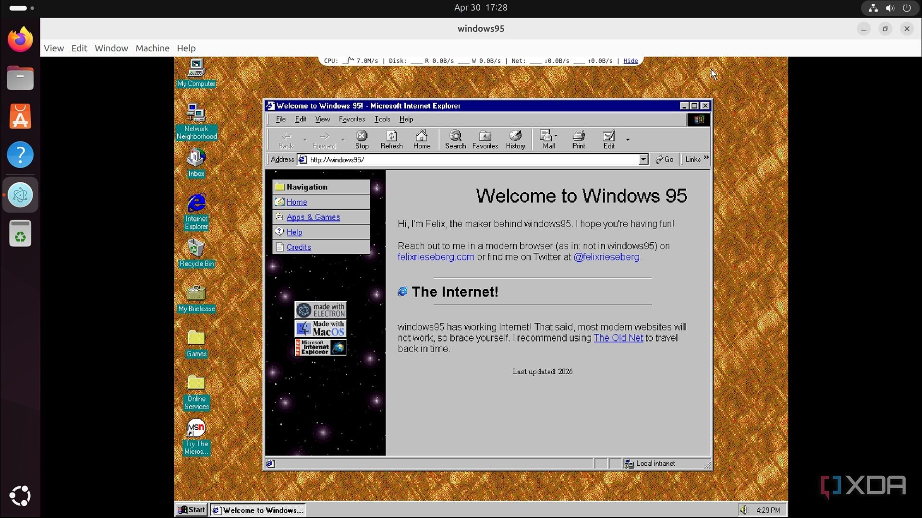The image size is (922, 518).
Task: Refresh the page in Internet Explorer
Action: [x=391, y=140]
